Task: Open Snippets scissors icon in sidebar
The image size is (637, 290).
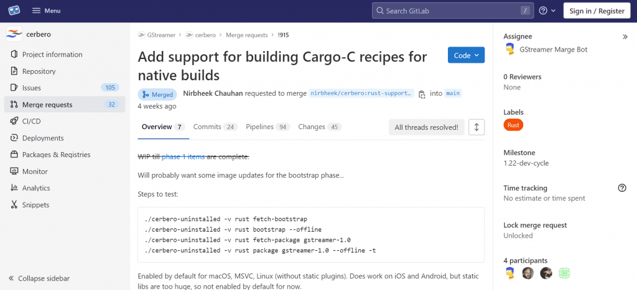Action: pyautogui.click(x=14, y=205)
